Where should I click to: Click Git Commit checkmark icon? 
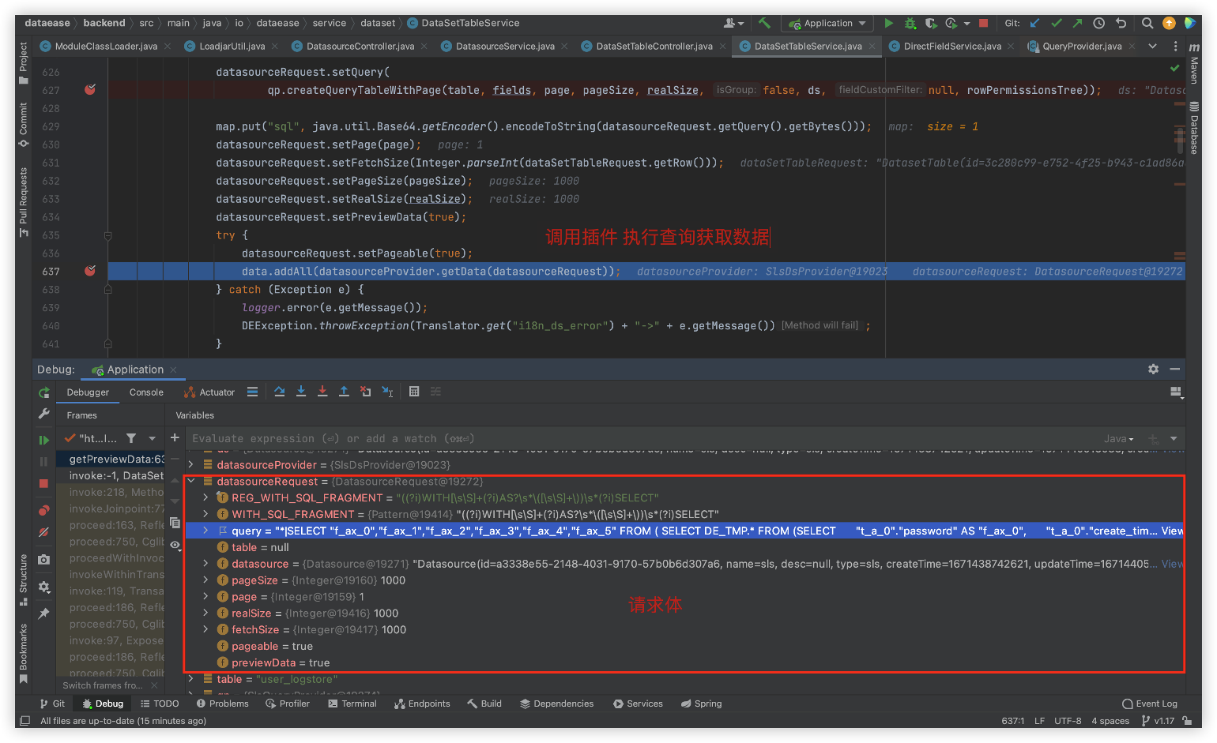(x=1057, y=23)
